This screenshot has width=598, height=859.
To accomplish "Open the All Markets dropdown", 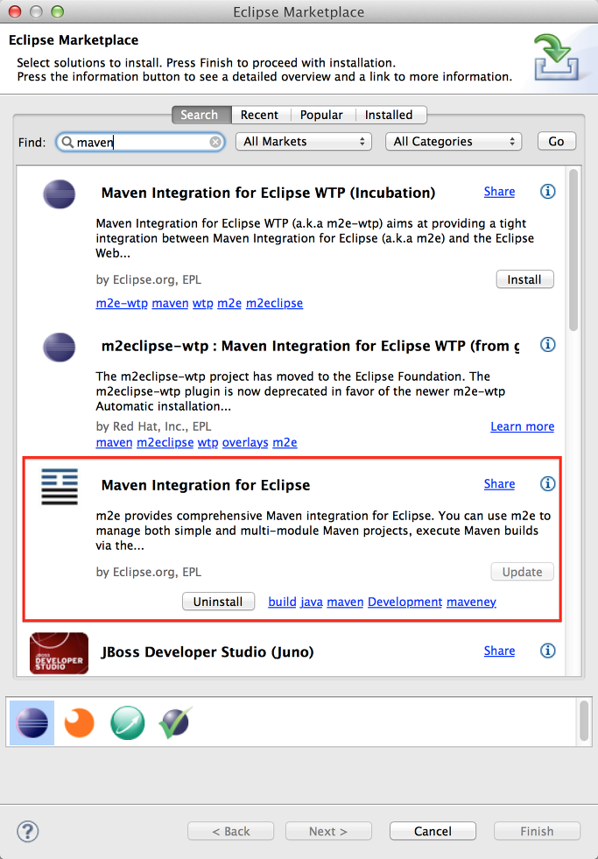I will [304, 141].
